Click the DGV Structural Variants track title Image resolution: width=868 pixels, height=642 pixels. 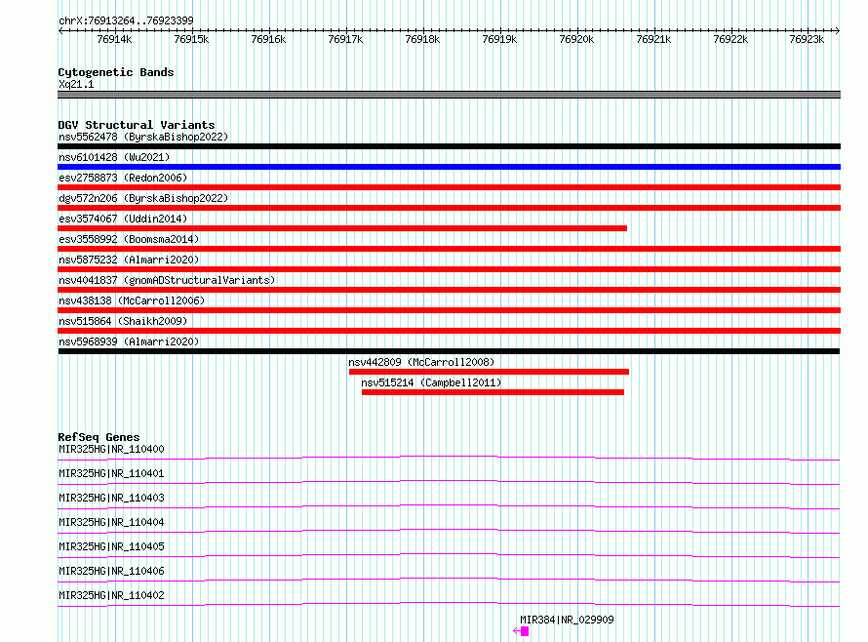pos(137,125)
